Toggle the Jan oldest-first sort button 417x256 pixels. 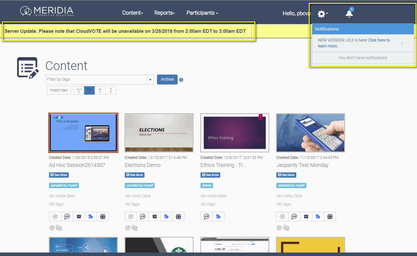click(79, 90)
